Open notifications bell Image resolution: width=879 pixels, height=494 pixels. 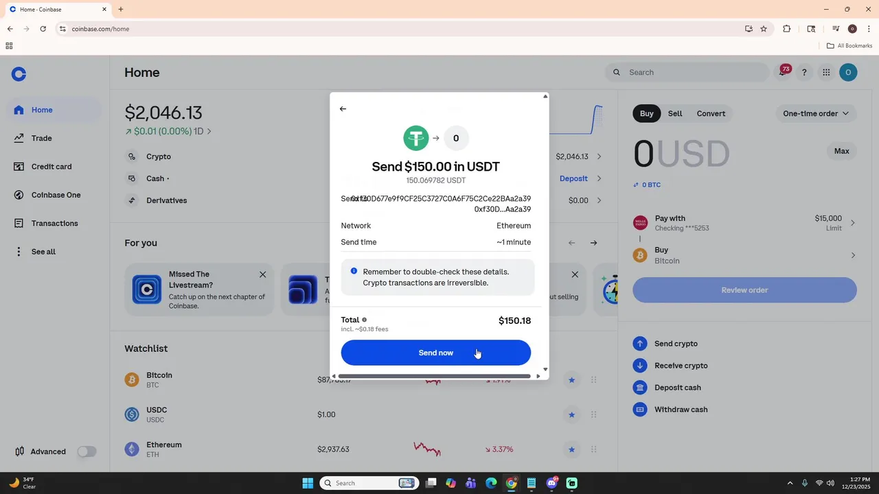tap(783, 72)
